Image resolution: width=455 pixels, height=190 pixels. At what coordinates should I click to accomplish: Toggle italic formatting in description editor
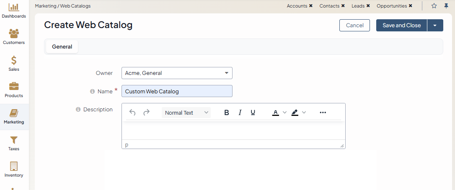[x=240, y=113]
